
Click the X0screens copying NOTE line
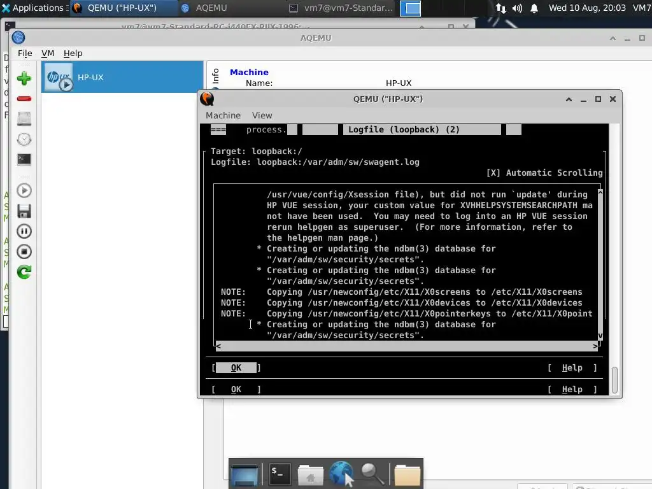(x=402, y=292)
